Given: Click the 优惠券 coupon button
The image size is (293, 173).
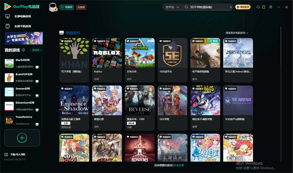Looking at the screenshot, I should [81, 7].
